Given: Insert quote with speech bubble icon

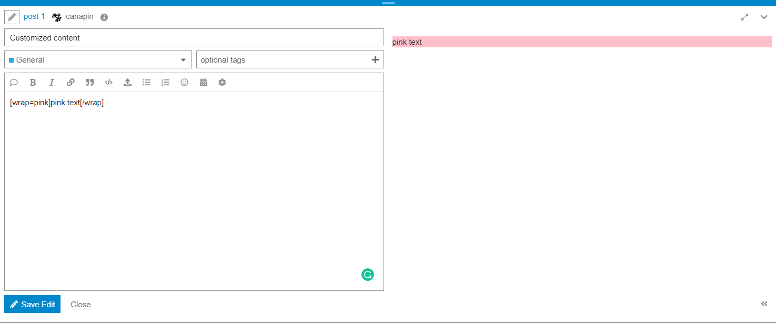Looking at the screenshot, I should pyautogui.click(x=14, y=82).
